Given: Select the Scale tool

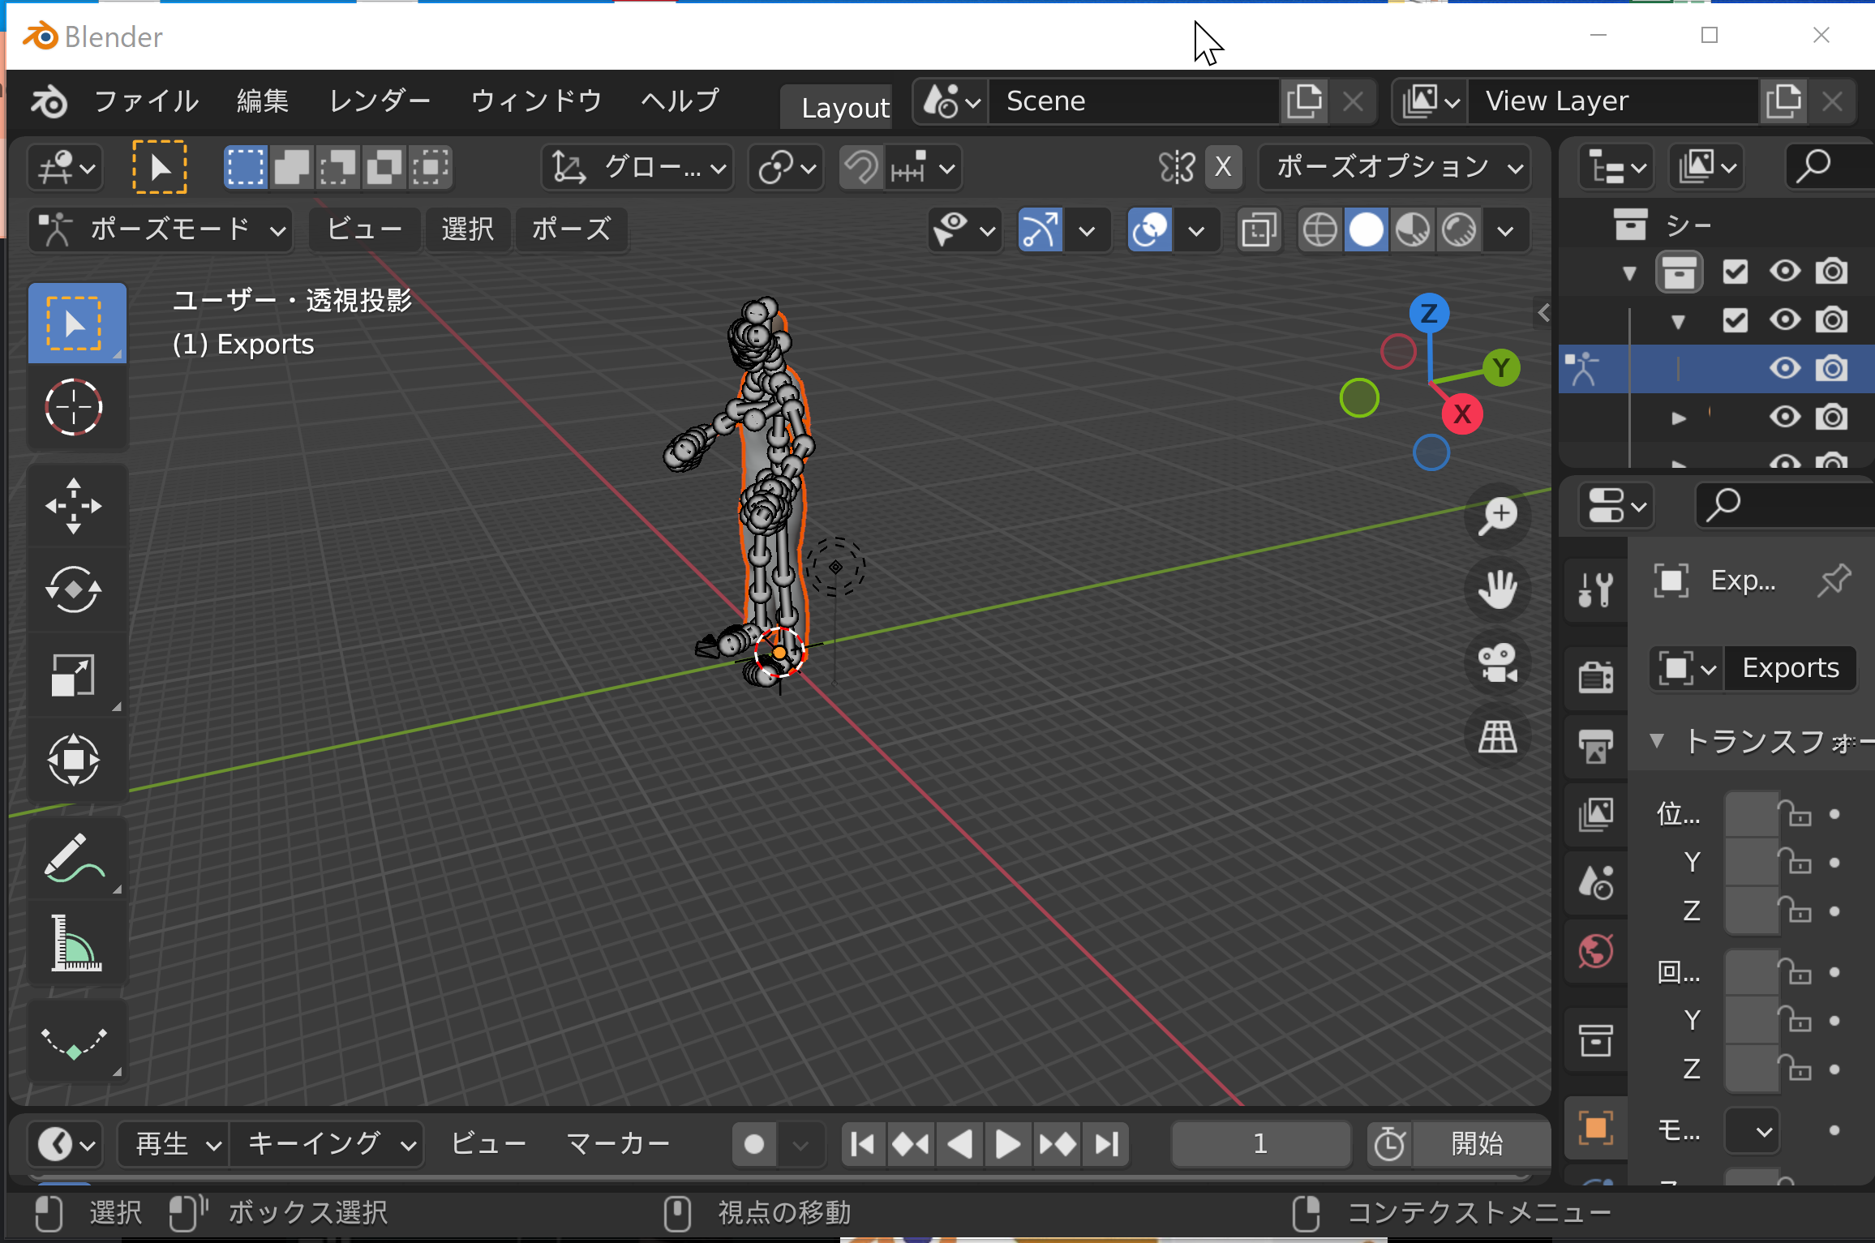Looking at the screenshot, I should tap(74, 675).
